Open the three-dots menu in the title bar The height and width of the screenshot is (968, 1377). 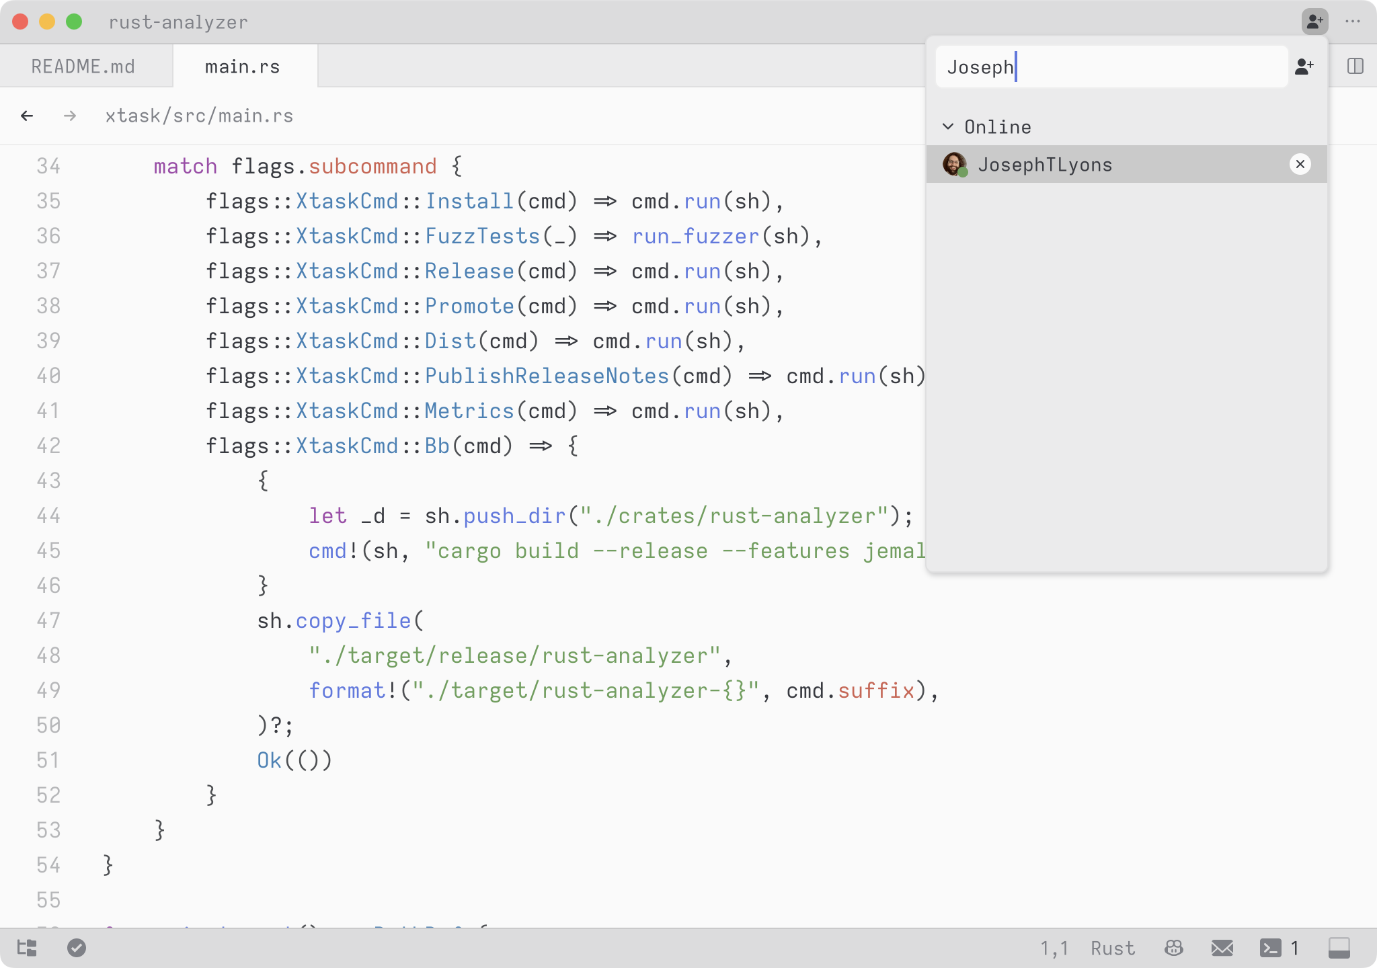[1353, 22]
